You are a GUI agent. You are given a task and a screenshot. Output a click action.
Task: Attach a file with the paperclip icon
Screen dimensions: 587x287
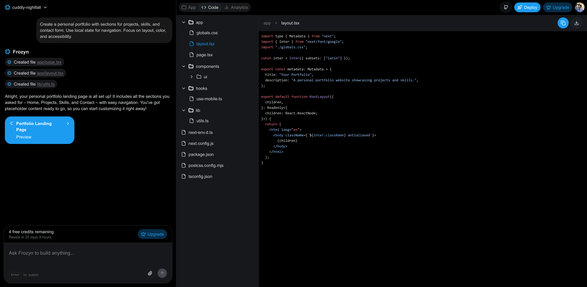(150, 273)
